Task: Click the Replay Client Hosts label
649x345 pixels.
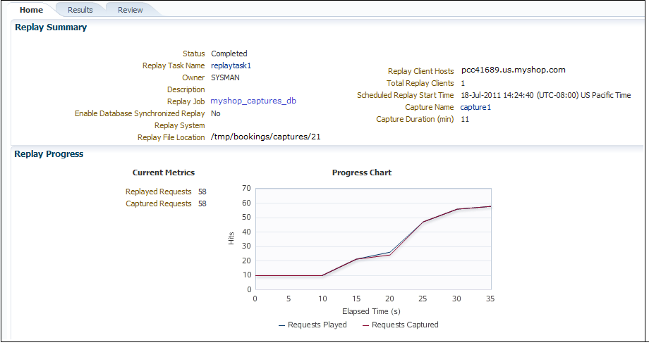Action: [x=421, y=71]
